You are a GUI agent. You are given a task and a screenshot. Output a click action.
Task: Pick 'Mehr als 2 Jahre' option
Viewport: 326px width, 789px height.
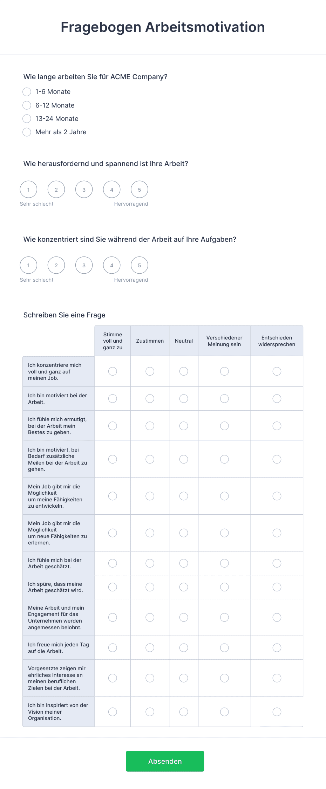(x=27, y=132)
